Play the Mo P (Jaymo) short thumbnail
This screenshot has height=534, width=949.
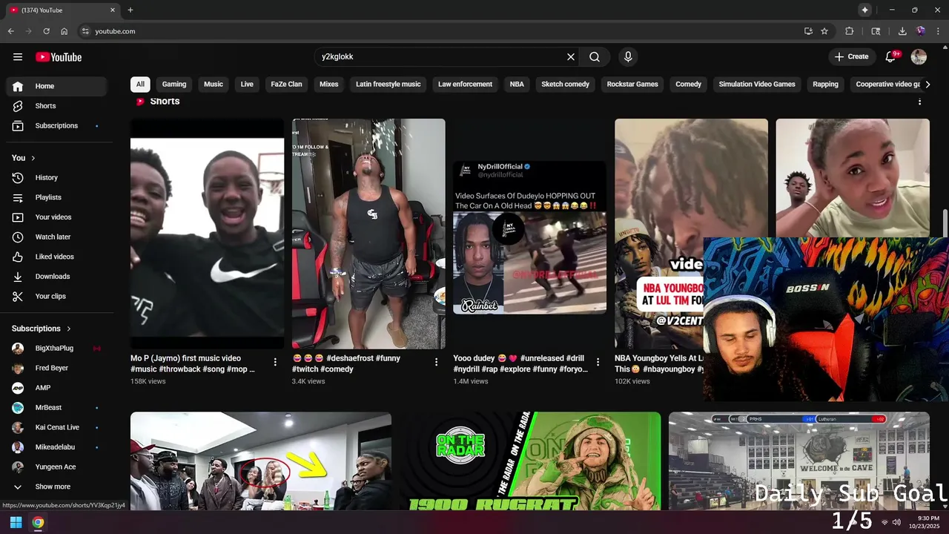coord(207,234)
